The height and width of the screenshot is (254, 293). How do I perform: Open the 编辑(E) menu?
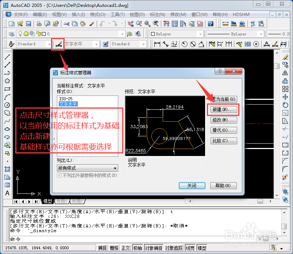point(40,14)
